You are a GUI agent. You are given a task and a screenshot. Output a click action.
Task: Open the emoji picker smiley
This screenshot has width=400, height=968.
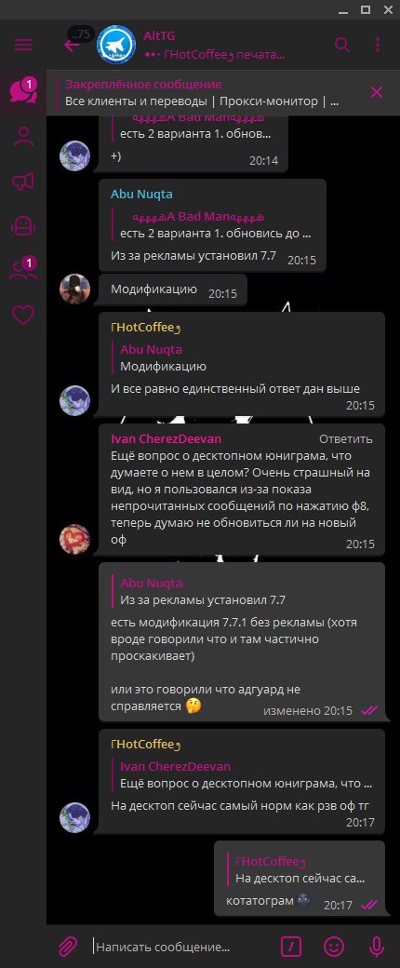[334, 946]
